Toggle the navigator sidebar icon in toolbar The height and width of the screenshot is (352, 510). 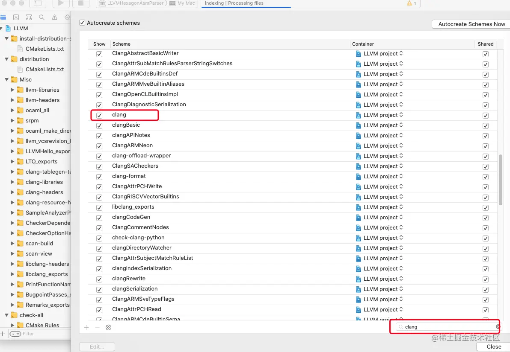click(38, 3)
